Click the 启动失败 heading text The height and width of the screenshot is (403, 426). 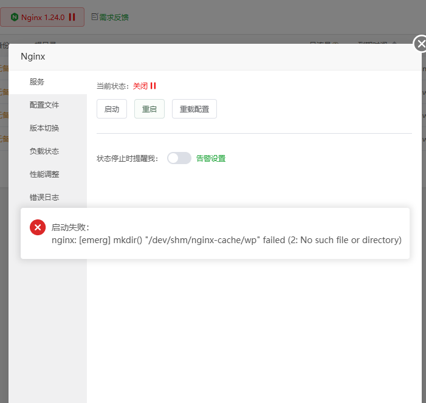[70, 227]
